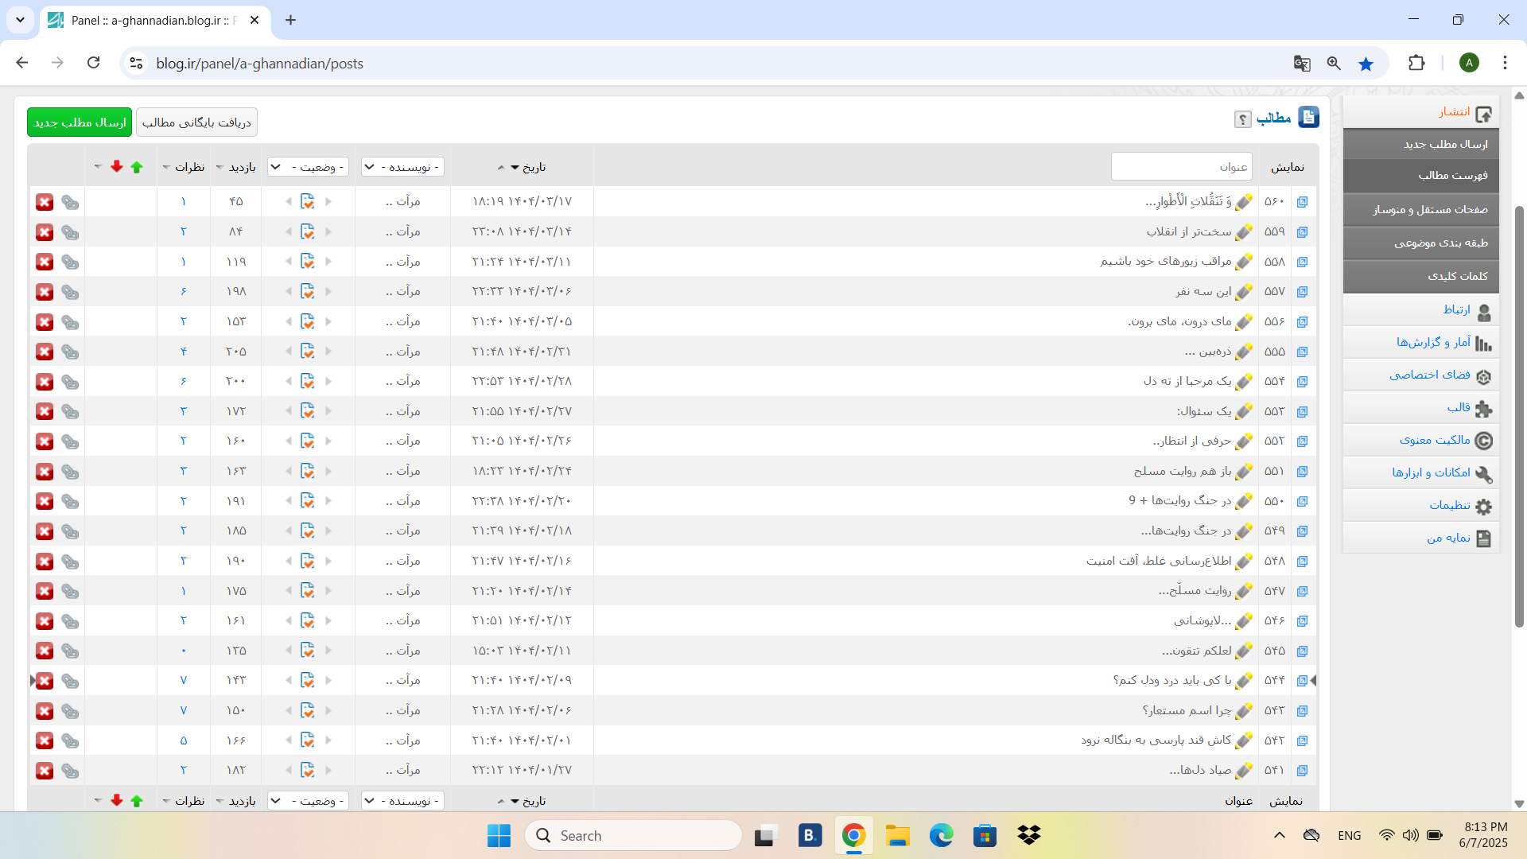Click the green up arrow in table header
This screenshot has width=1527, height=859.
(x=137, y=167)
